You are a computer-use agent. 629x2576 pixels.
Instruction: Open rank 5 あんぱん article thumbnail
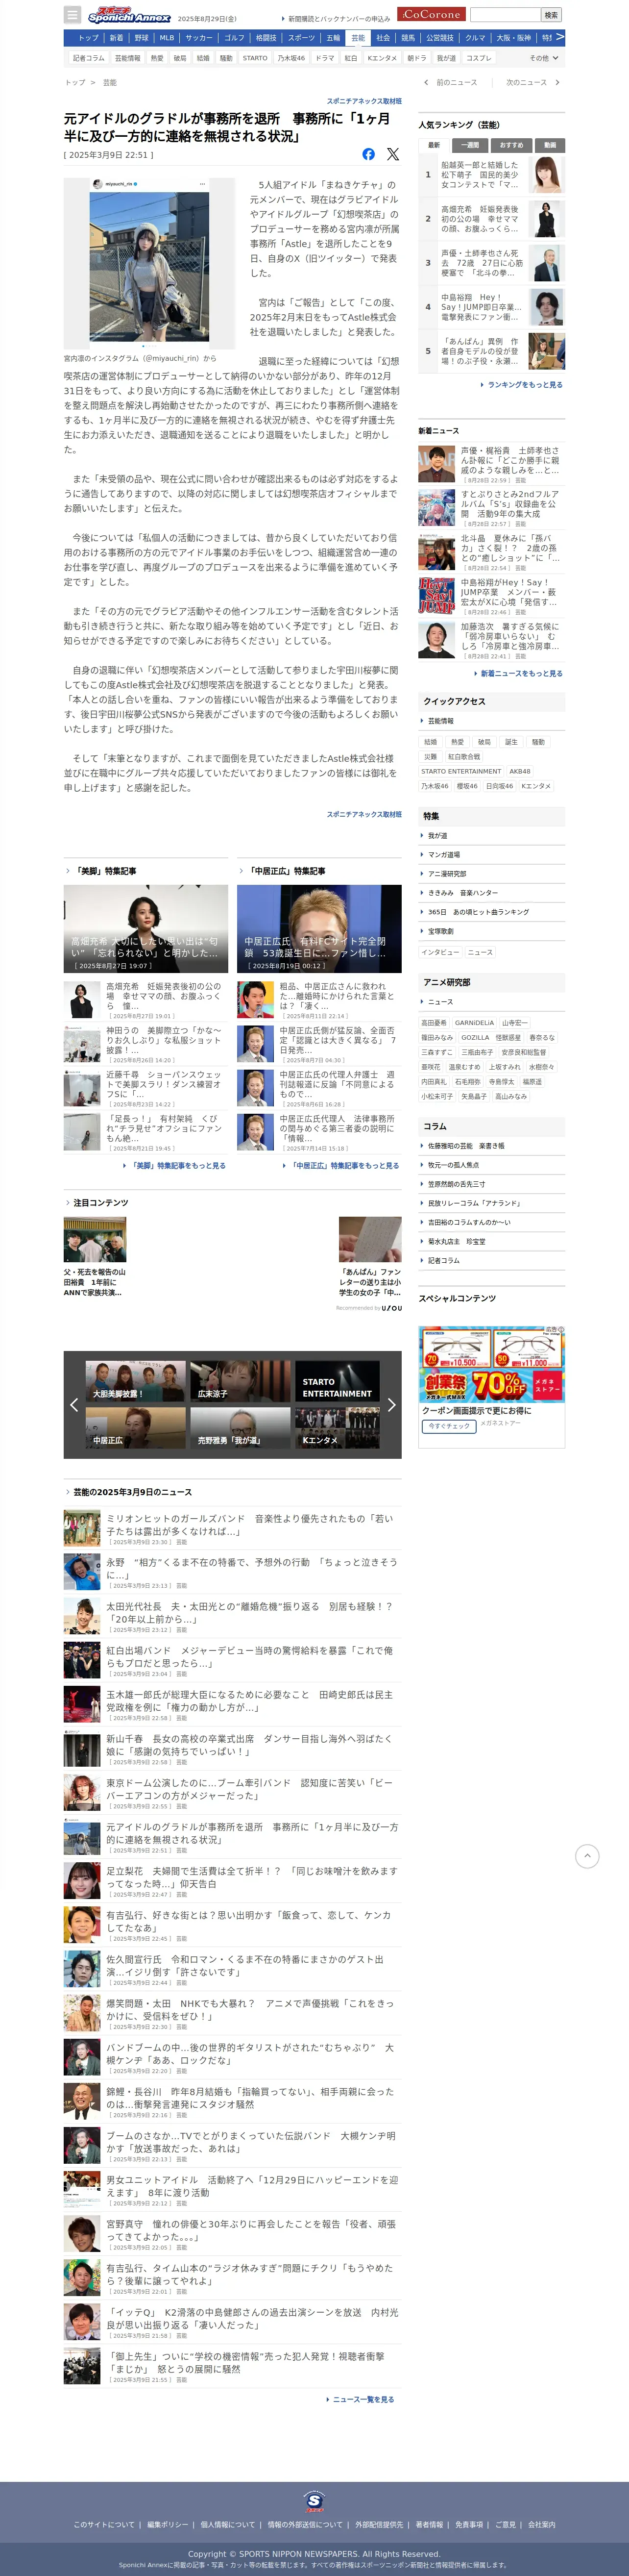tap(547, 351)
